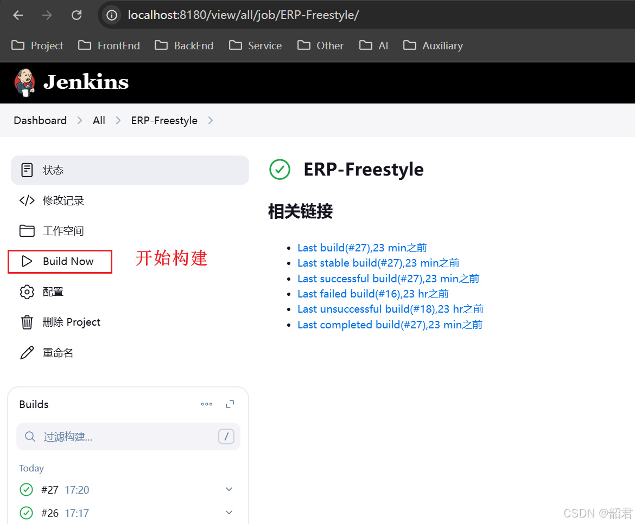Screen dimensions: 635x524
Task: Click the ERP-Freestyle breadcrumb
Action: pyautogui.click(x=164, y=120)
